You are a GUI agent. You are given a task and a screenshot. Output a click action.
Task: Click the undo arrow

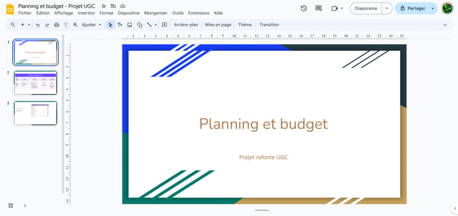[38, 25]
